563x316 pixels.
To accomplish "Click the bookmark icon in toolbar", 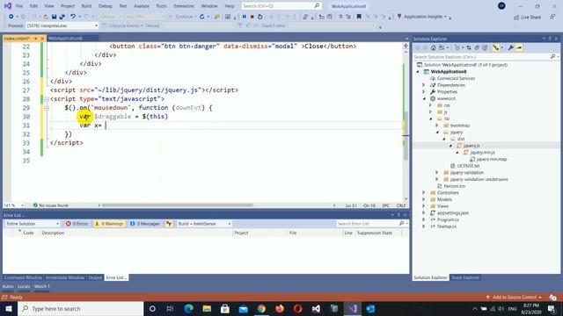I will point(359,17).
